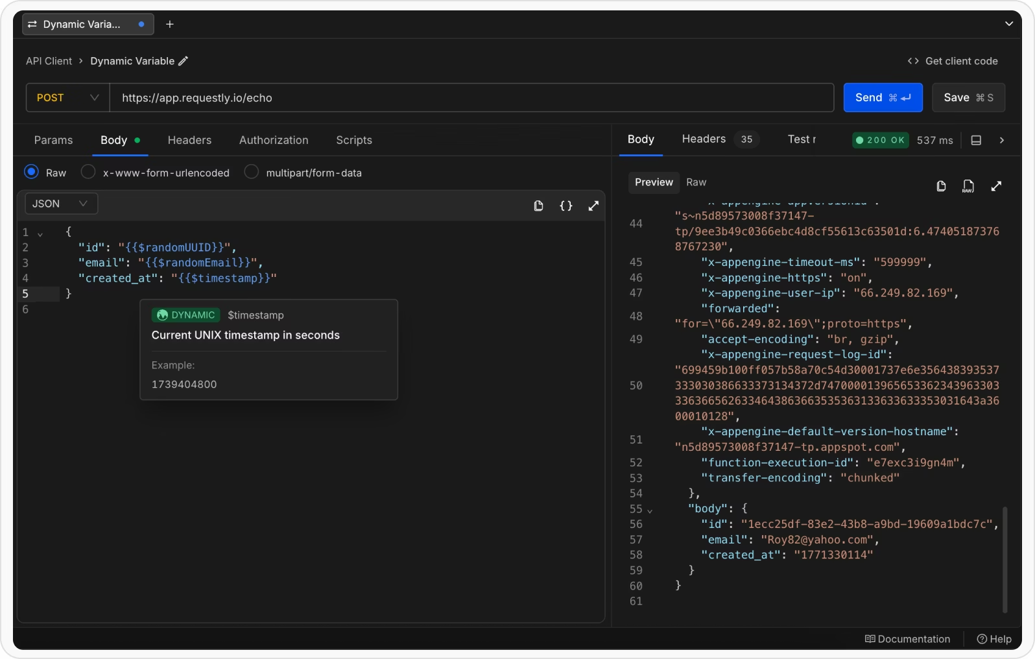The image size is (1035, 659).
Task: Collapse the body object at line 55
Action: coord(650,510)
